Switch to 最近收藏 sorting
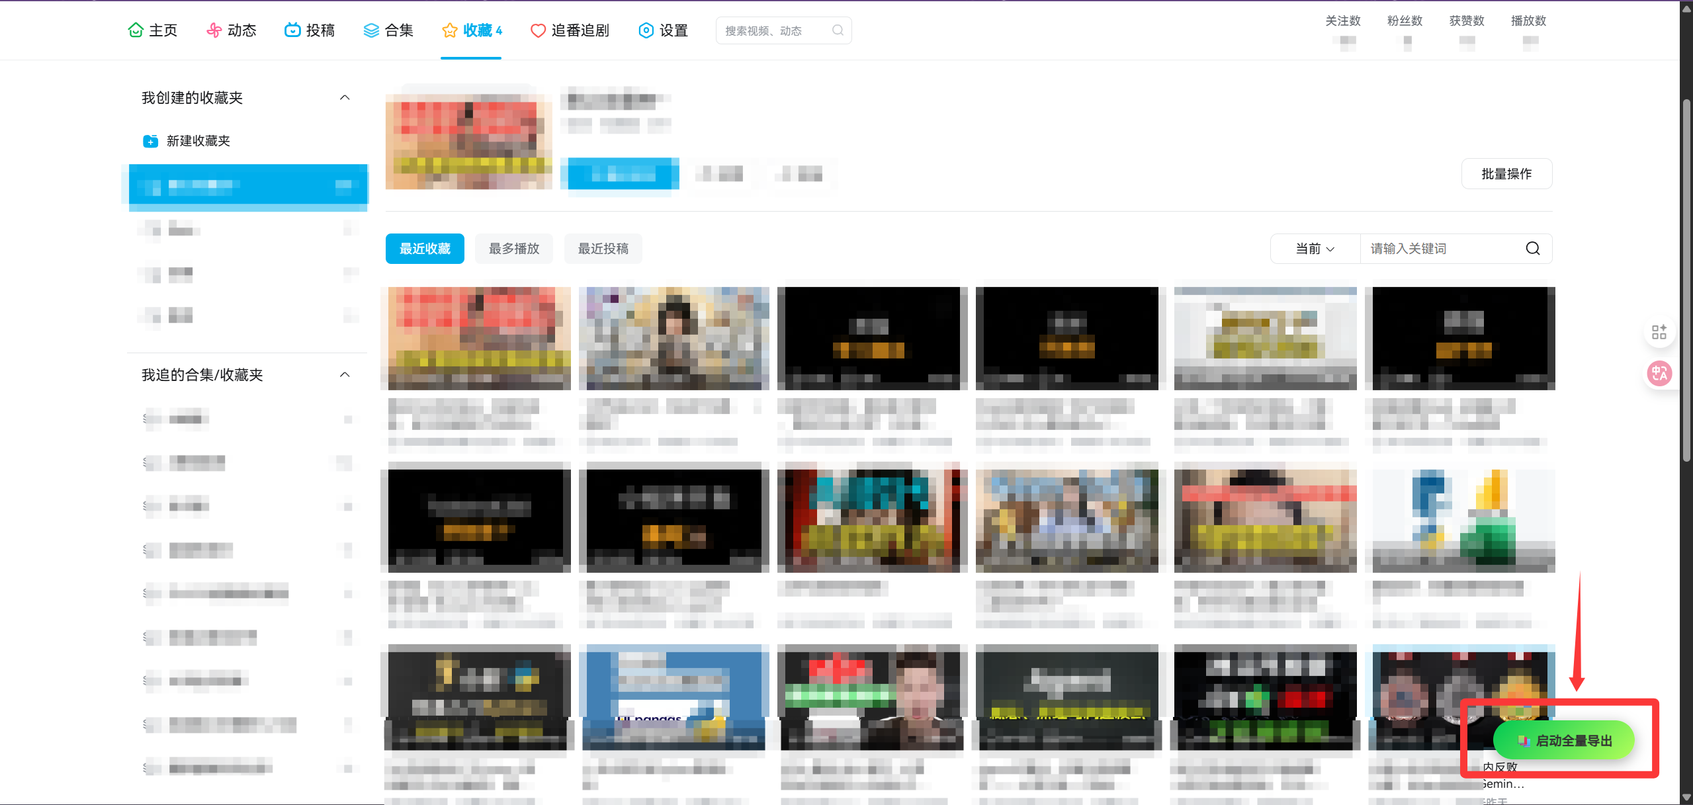 pyautogui.click(x=425, y=249)
